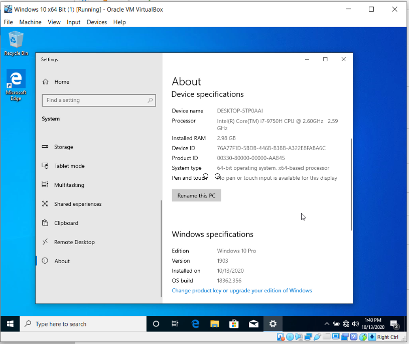This screenshot has height=344, width=409.
Task: Click the VirtualBox recording status icon
Action: coord(345,337)
